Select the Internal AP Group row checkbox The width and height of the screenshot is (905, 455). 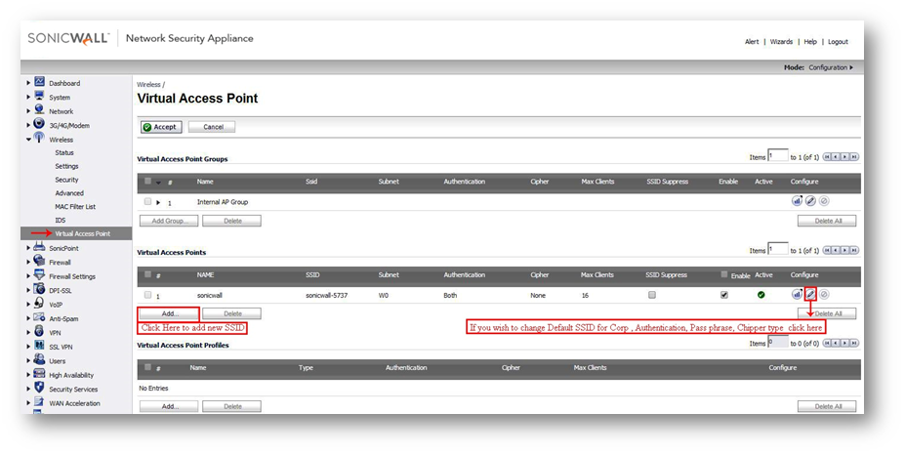147,201
